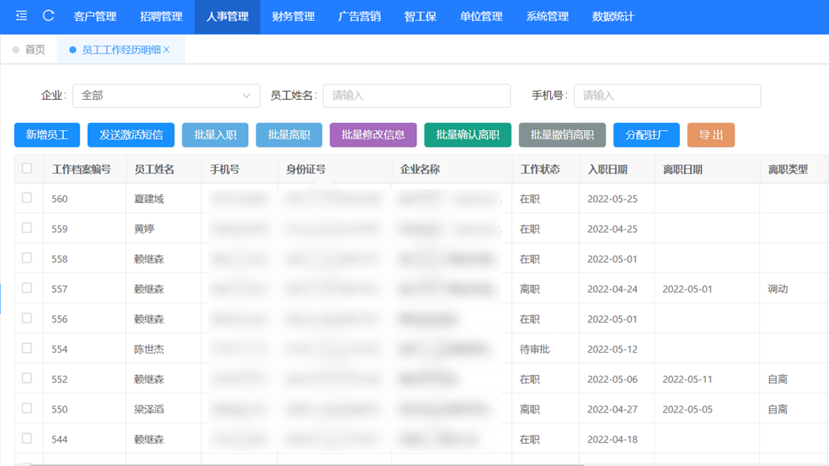The image size is (829, 466).
Task: Collapse the sidebar menu icon
Action: (21, 16)
